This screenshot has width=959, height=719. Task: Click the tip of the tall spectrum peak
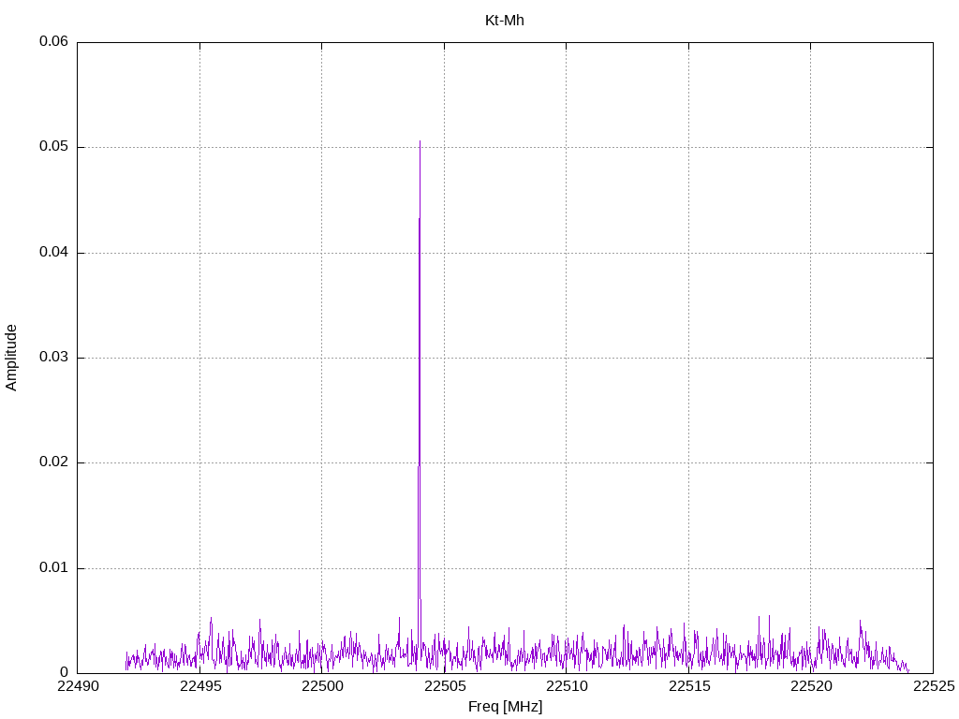click(x=420, y=141)
